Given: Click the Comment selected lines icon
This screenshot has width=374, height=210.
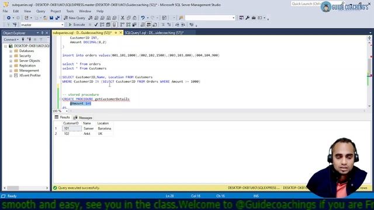Looking at the screenshot, I should point(163,24).
